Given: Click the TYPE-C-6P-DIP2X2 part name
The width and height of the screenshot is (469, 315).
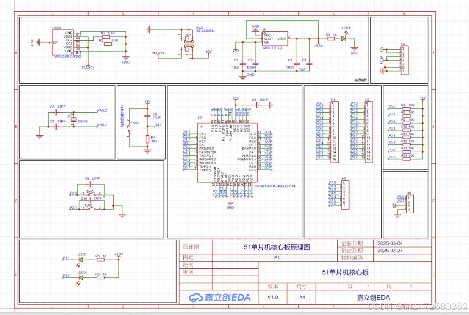Looking at the screenshot, I should (x=67, y=56).
